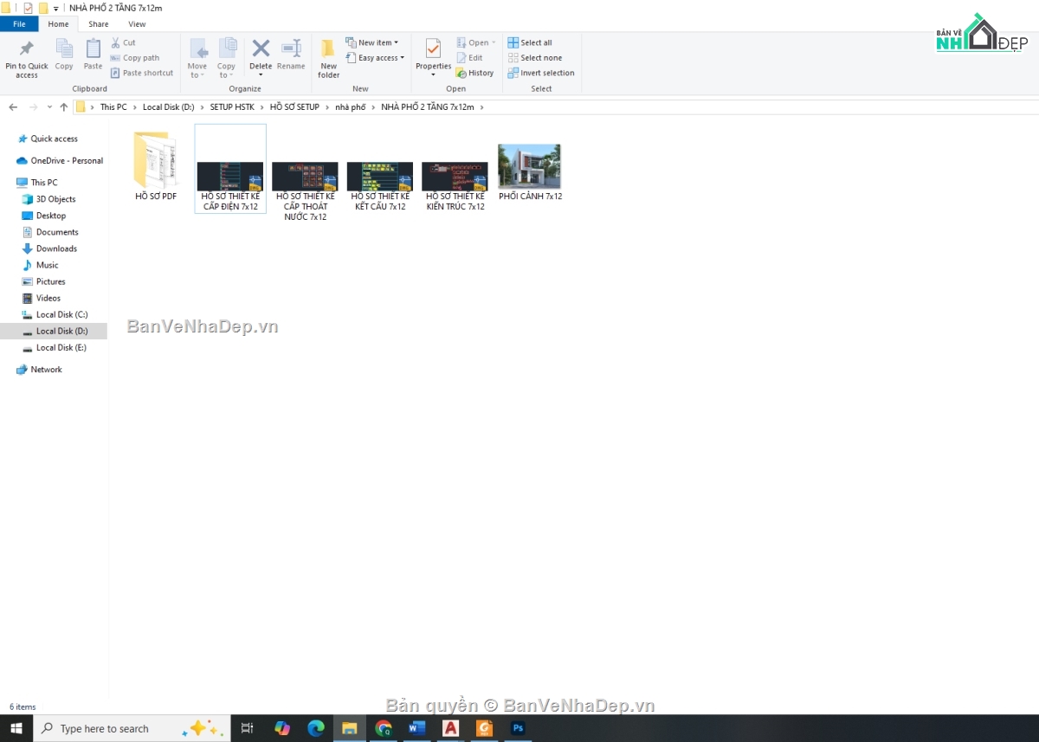This screenshot has width=1039, height=742.
Task: Click 'nhà phố' in breadcrumb path
Action: coord(351,107)
